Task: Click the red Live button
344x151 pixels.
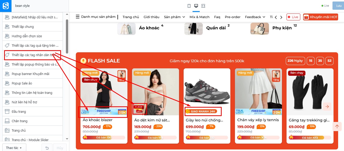Action: (293, 17)
